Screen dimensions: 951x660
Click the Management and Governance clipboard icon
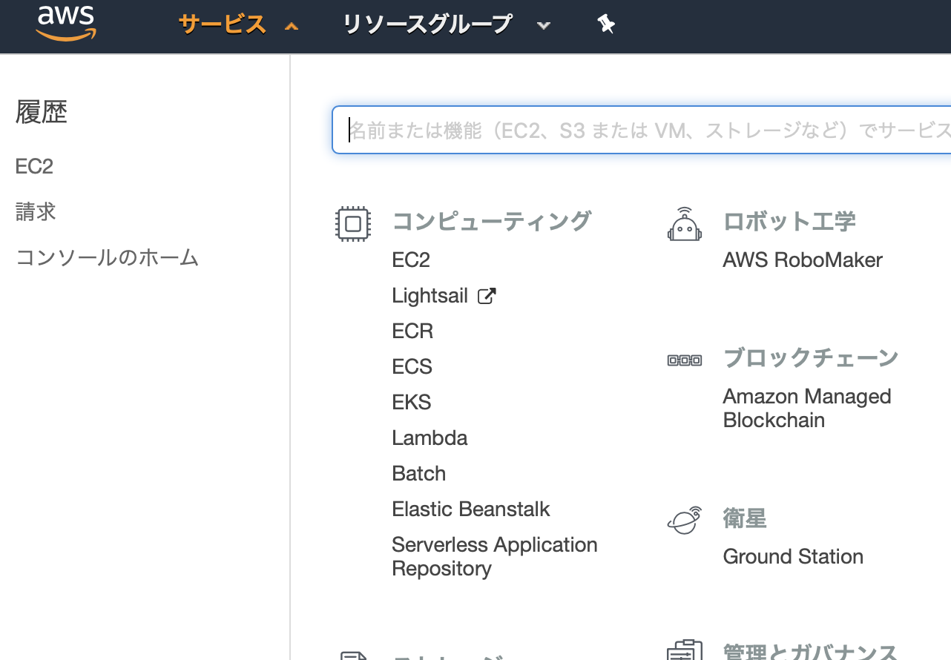[x=684, y=650]
